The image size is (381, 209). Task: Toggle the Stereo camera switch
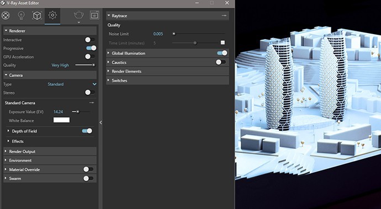[90, 92]
